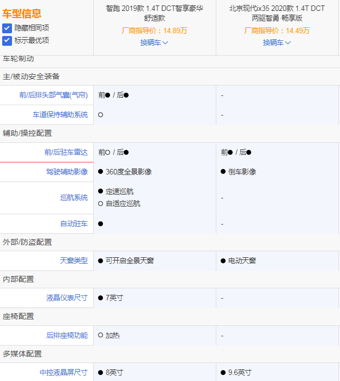Toggle the 标示最优项 checkbox
Screen dimensions: 340x381
[7, 40]
